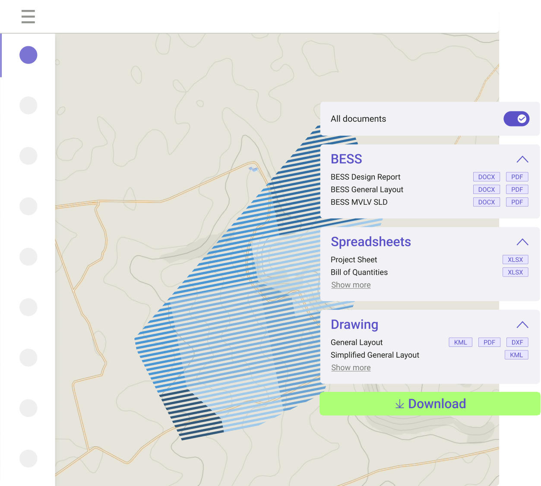Show more under Spreadsheets
Viewport: 541px width, 486px height.
[351, 285]
